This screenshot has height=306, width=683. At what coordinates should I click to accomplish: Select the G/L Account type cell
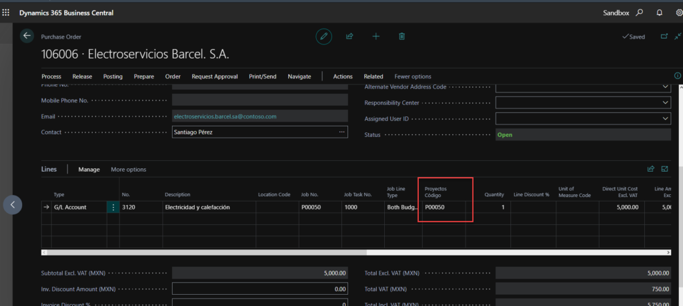79,208
